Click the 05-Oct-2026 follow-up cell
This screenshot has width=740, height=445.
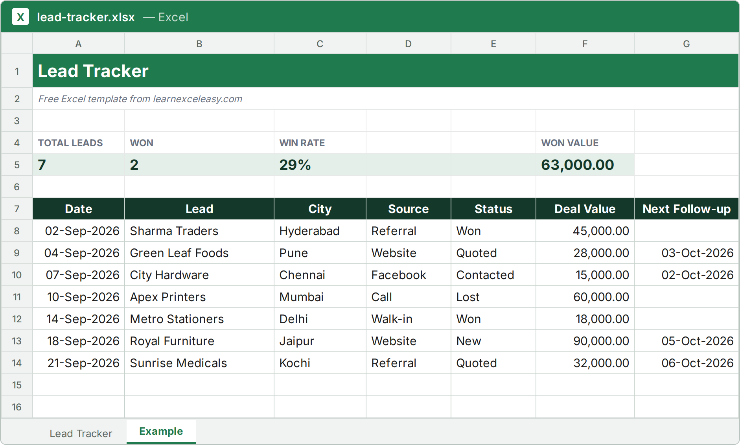pyautogui.click(x=687, y=341)
